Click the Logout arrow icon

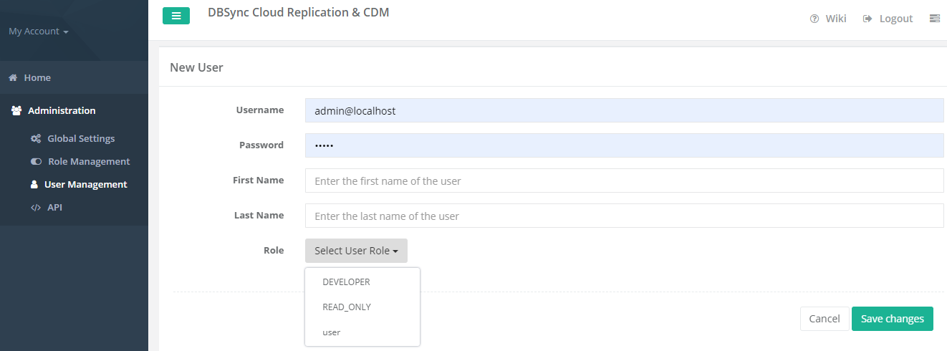[x=867, y=19]
